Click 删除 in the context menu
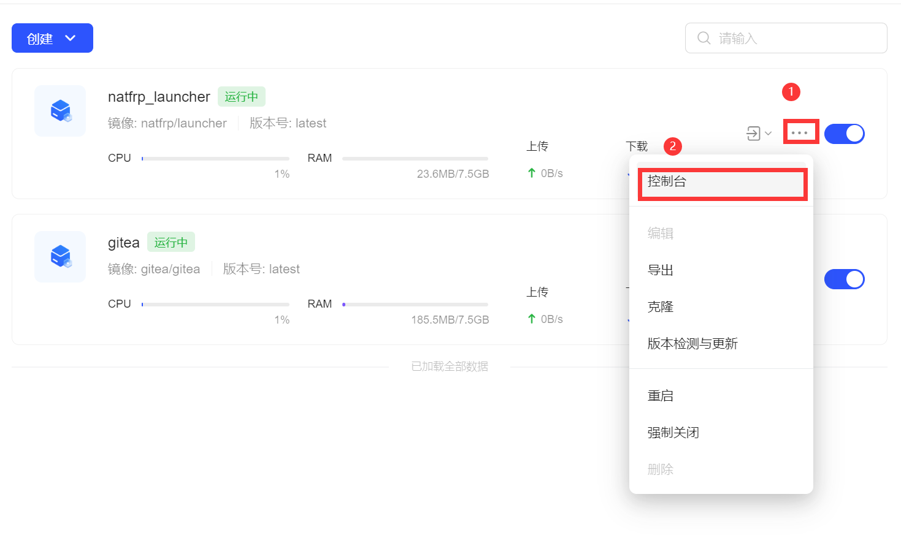 pos(721,469)
